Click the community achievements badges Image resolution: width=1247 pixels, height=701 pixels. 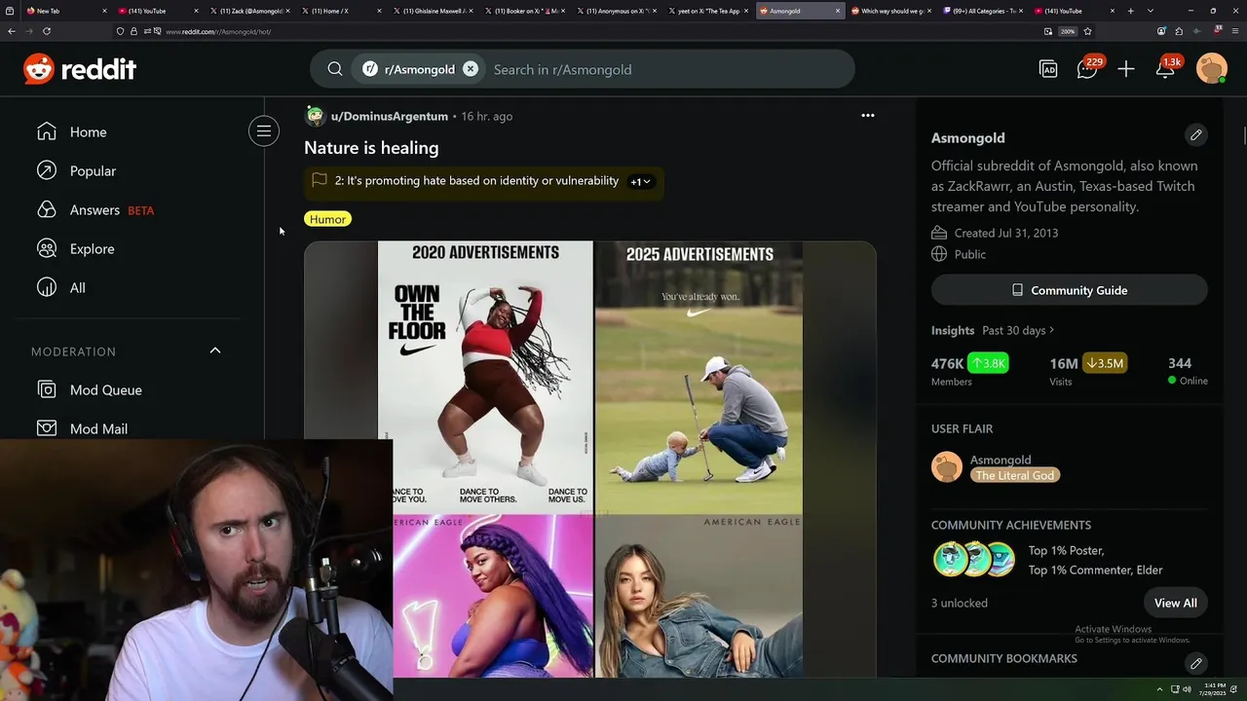click(974, 560)
